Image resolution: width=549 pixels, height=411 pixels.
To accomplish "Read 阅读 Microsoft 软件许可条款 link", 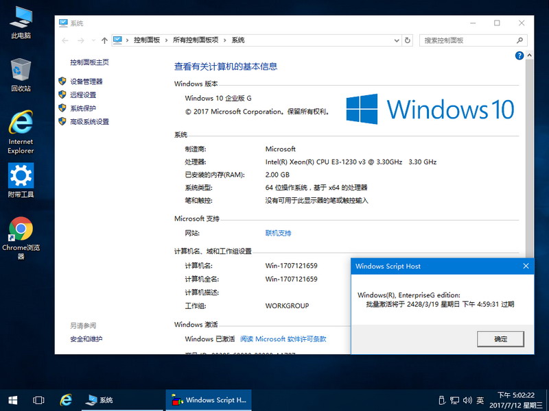I will [x=283, y=338].
